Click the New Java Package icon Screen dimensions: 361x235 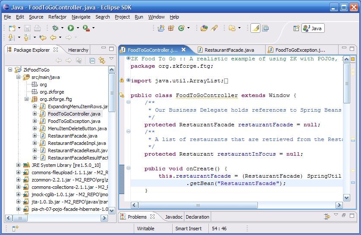[171, 28]
